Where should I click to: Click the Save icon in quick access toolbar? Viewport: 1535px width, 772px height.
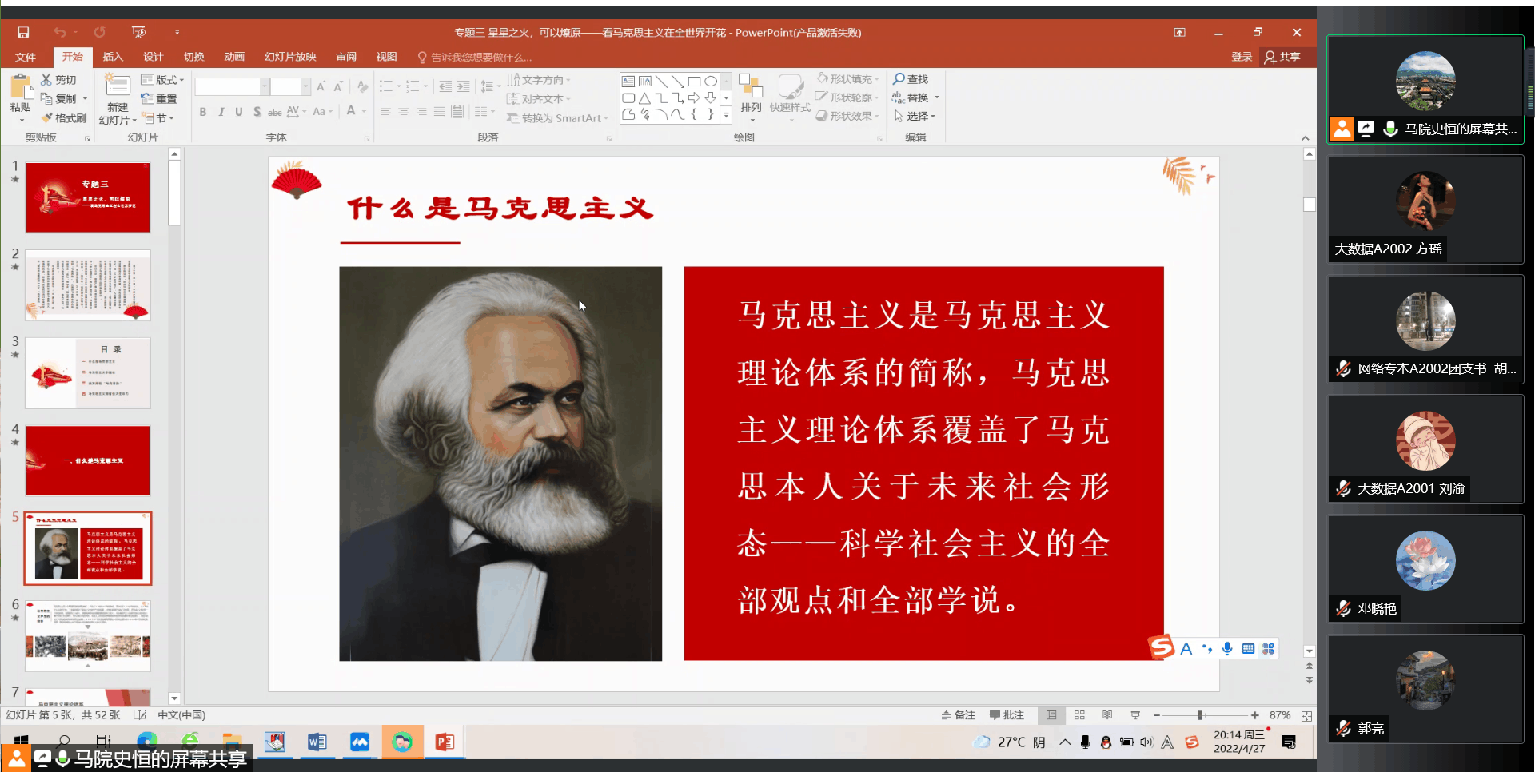pyautogui.click(x=23, y=33)
